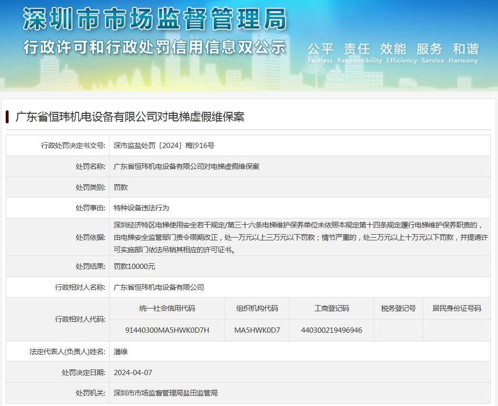Click the 特种设备违法行为 penalty reason text
This screenshot has width=498, height=406.
coord(141,208)
